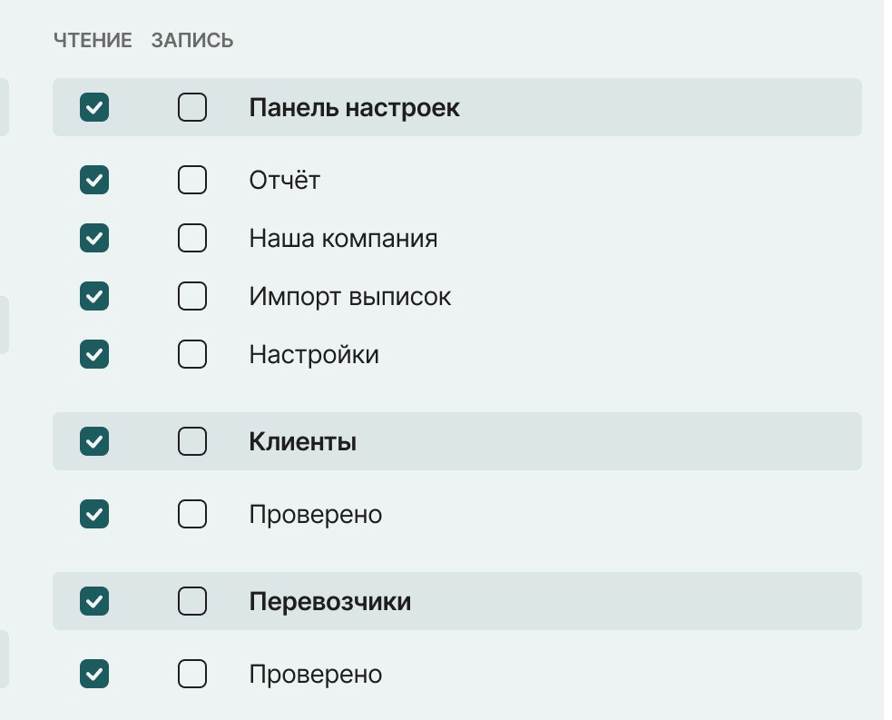This screenshot has width=892, height=720.
Task: Uncheck read access for Панель настроек
Action: click(x=94, y=108)
